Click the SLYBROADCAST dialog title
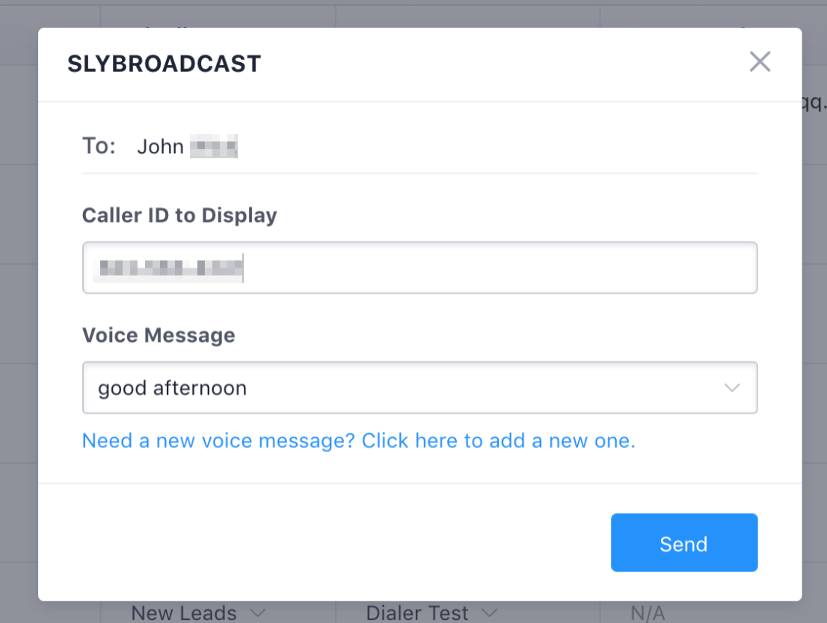Image resolution: width=827 pixels, height=623 pixels. coord(164,64)
